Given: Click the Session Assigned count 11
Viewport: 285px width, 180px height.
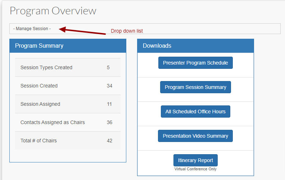Looking at the screenshot, I should click(x=109, y=104).
